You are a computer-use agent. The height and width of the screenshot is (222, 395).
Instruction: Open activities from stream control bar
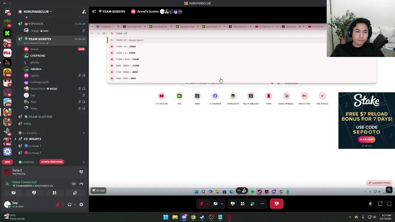click(x=243, y=203)
